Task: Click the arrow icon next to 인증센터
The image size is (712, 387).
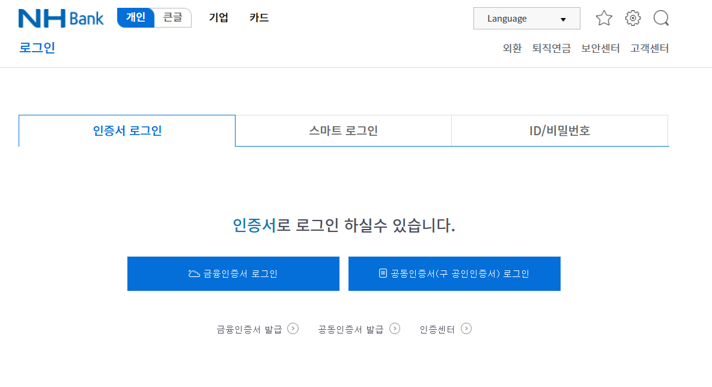Action: coord(467,329)
